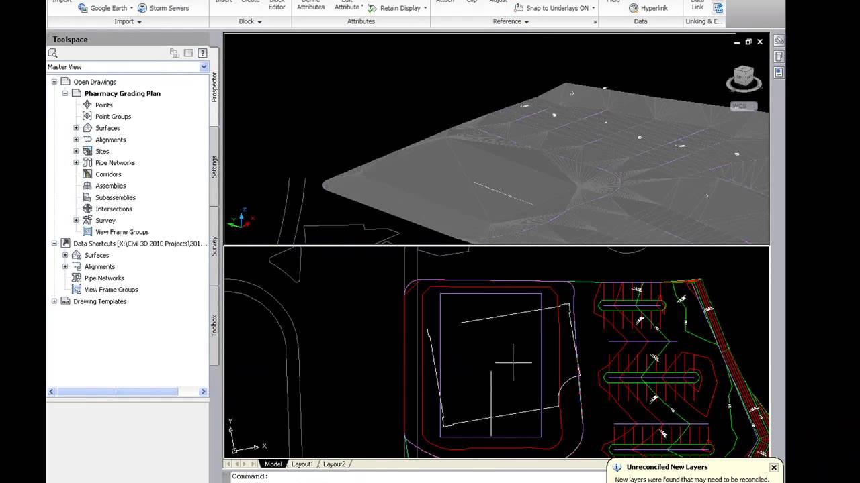This screenshot has width=860, height=483.
Task: Click the Toolspace help question mark icon
Action: click(x=202, y=53)
